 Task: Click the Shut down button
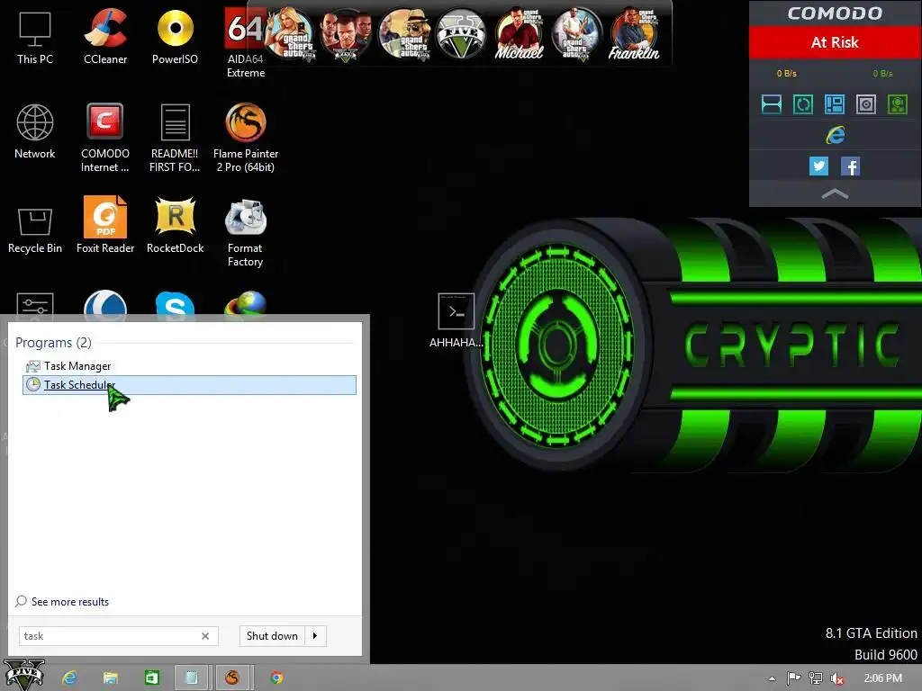click(272, 636)
